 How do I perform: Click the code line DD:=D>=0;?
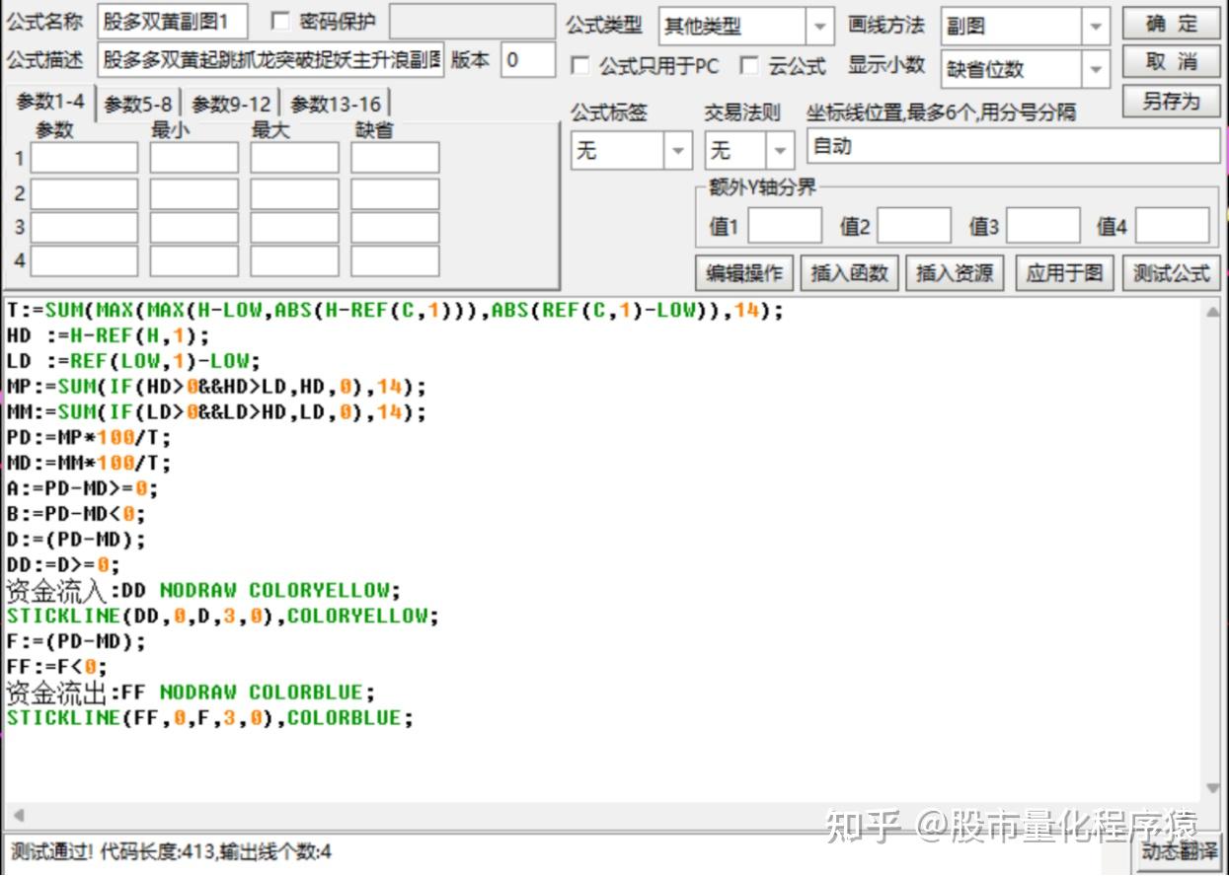pyautogui.click(x=63, y=565)
